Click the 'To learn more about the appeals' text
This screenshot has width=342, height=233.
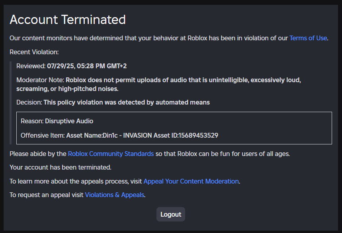pyautogui.click(x=76, y=181)
